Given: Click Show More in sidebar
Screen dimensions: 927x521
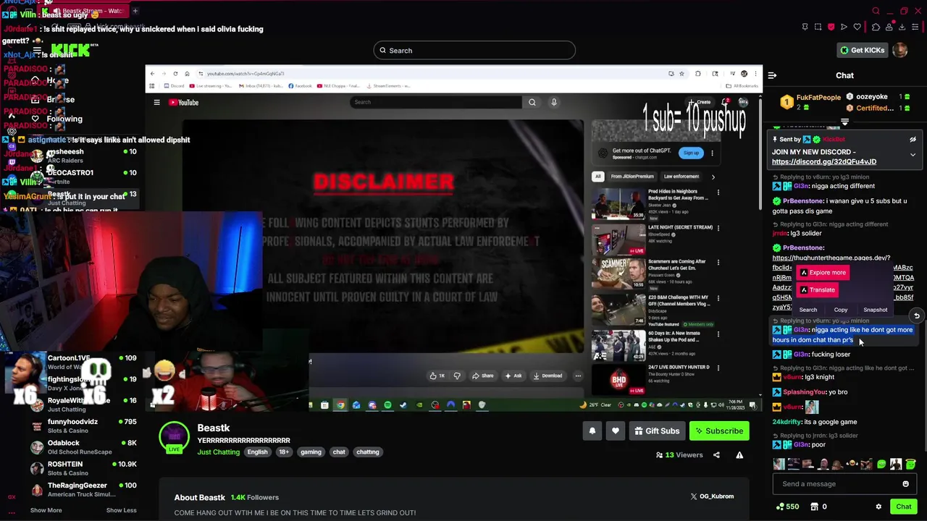Looking at the screenshot, I should pos(46,510).
